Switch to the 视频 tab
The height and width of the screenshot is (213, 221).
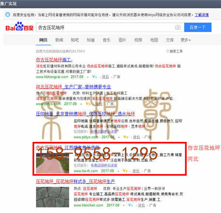(x=138, y=40)
